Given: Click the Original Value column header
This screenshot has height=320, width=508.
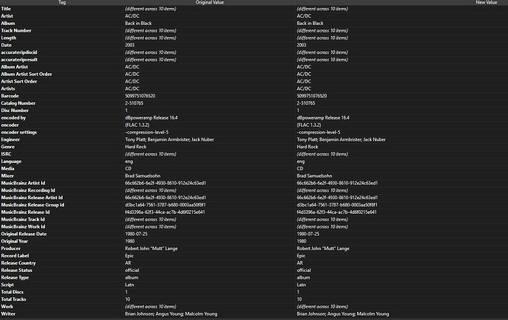Looking at the screenshot, I should 209,3.
